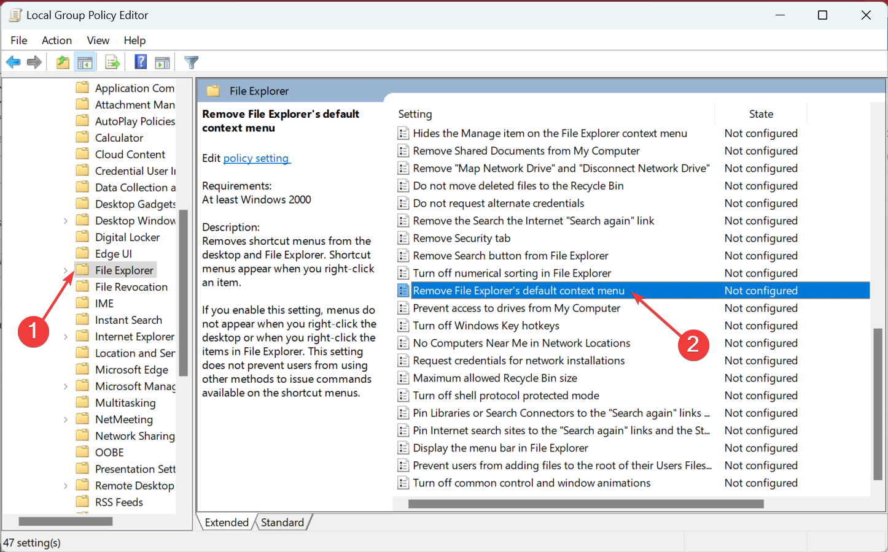
Task: Open the Action menu
Action: [x=56, y=40]
